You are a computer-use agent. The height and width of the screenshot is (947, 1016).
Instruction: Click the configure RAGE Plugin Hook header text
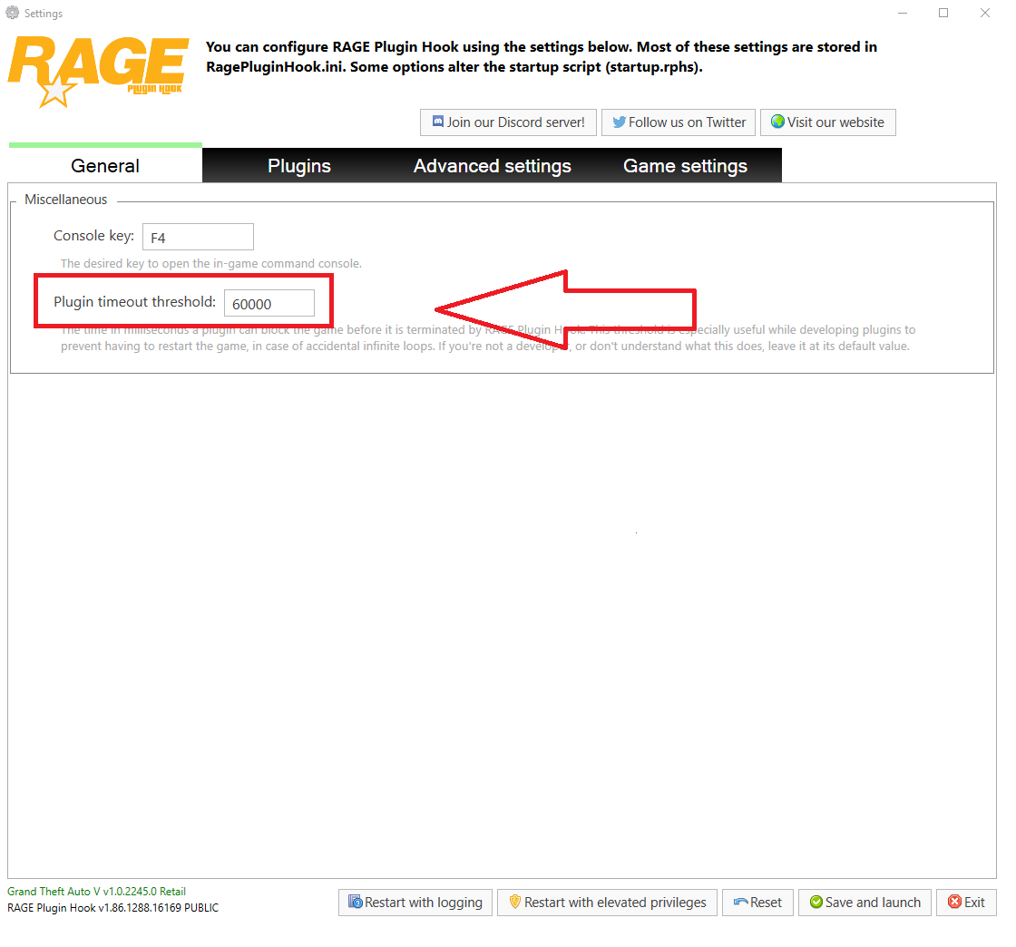541,57
